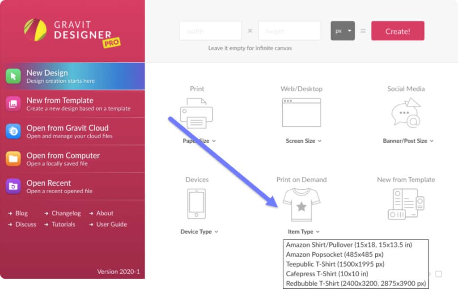Expand the Paper Size dropdown

tap(199, 141)
